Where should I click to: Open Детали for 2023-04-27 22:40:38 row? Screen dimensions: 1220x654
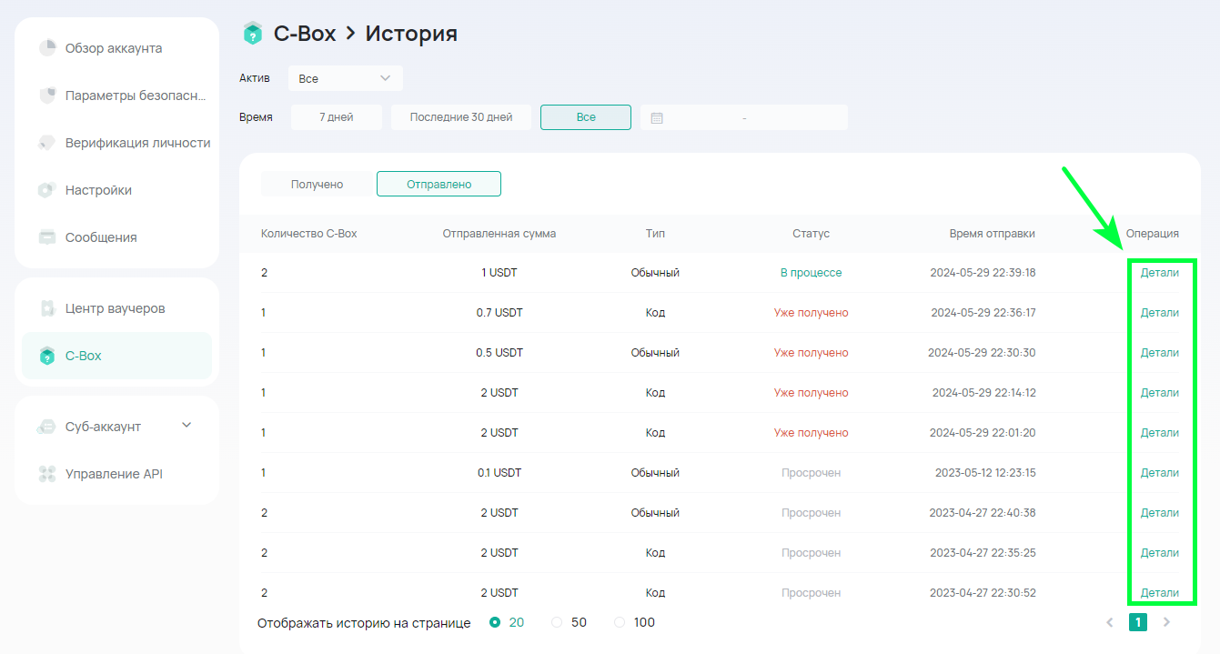(1160, 513)
